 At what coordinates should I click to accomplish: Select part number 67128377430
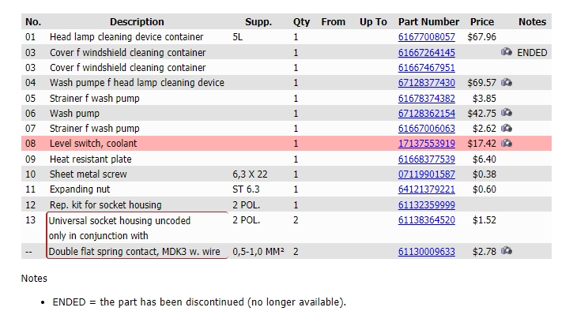[x=427, y=83]
